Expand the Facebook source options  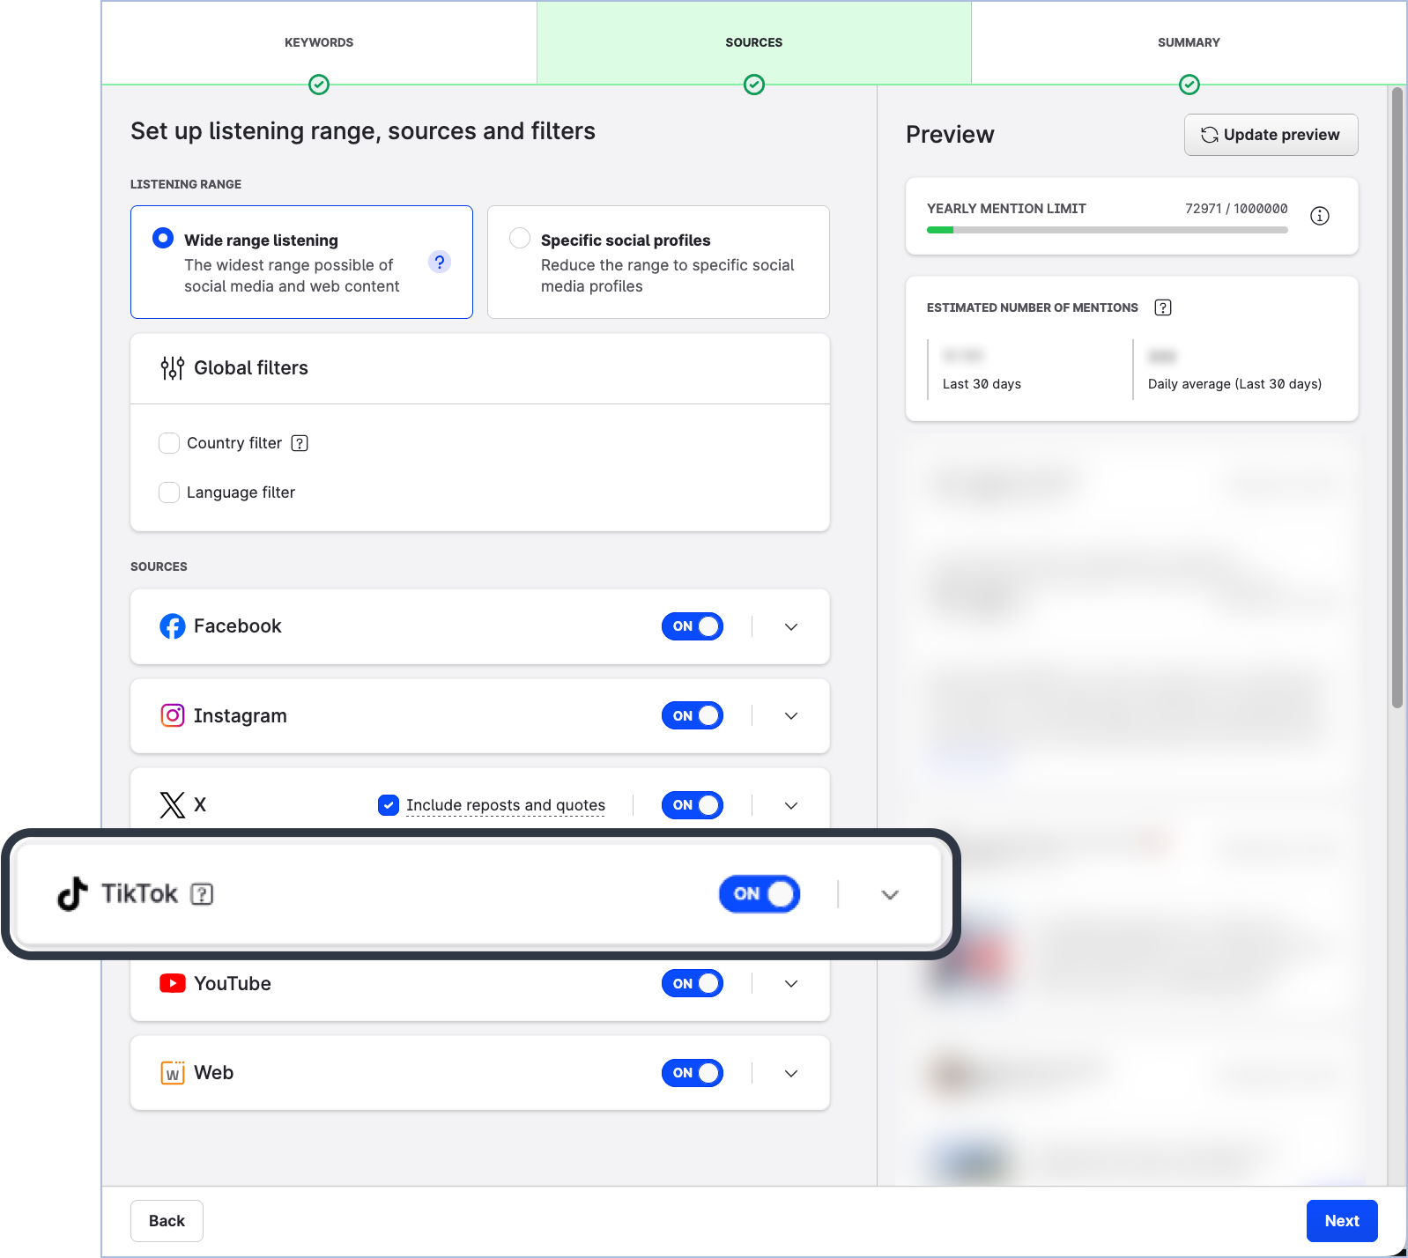[790, 627]
